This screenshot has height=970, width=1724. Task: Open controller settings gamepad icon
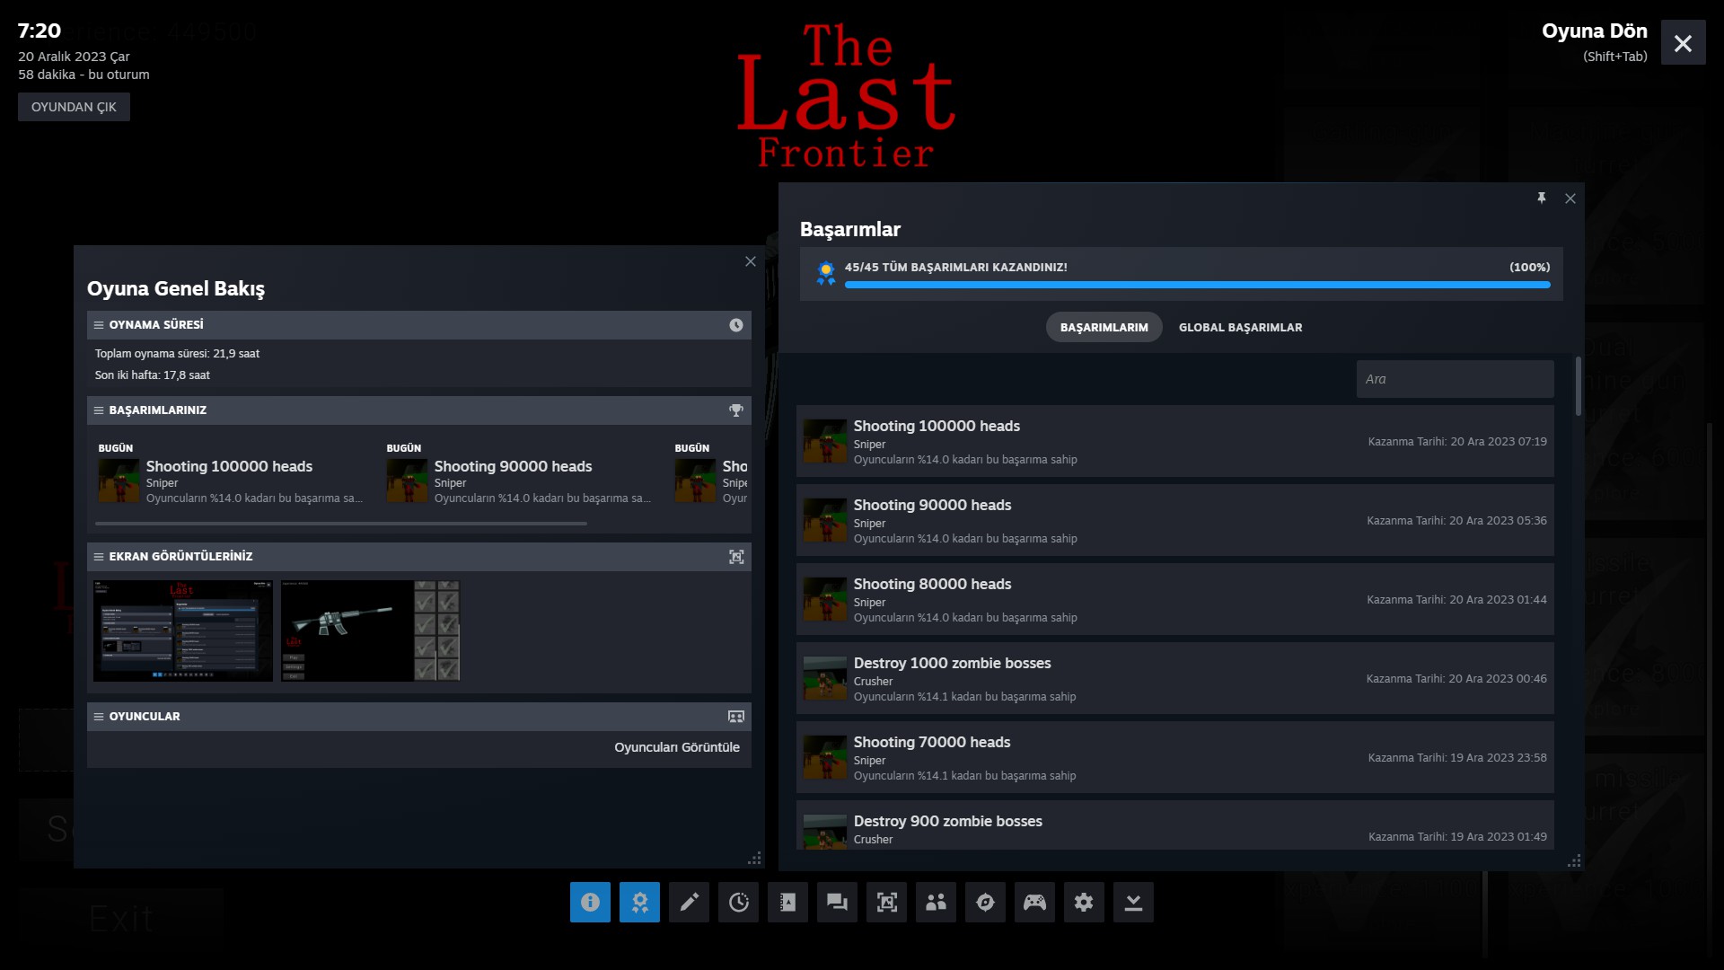tap(1034, 902)
